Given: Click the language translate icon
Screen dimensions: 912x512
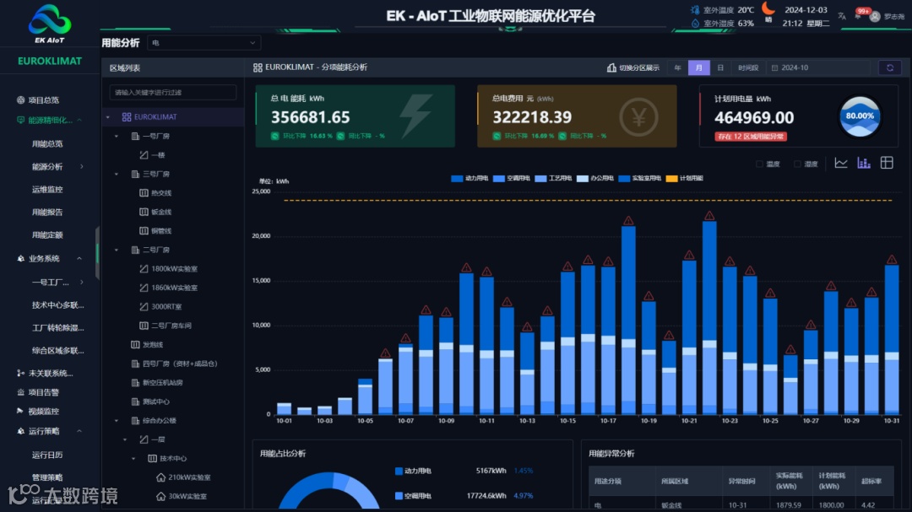Looking at the screenshot, I should click(842, 16).
